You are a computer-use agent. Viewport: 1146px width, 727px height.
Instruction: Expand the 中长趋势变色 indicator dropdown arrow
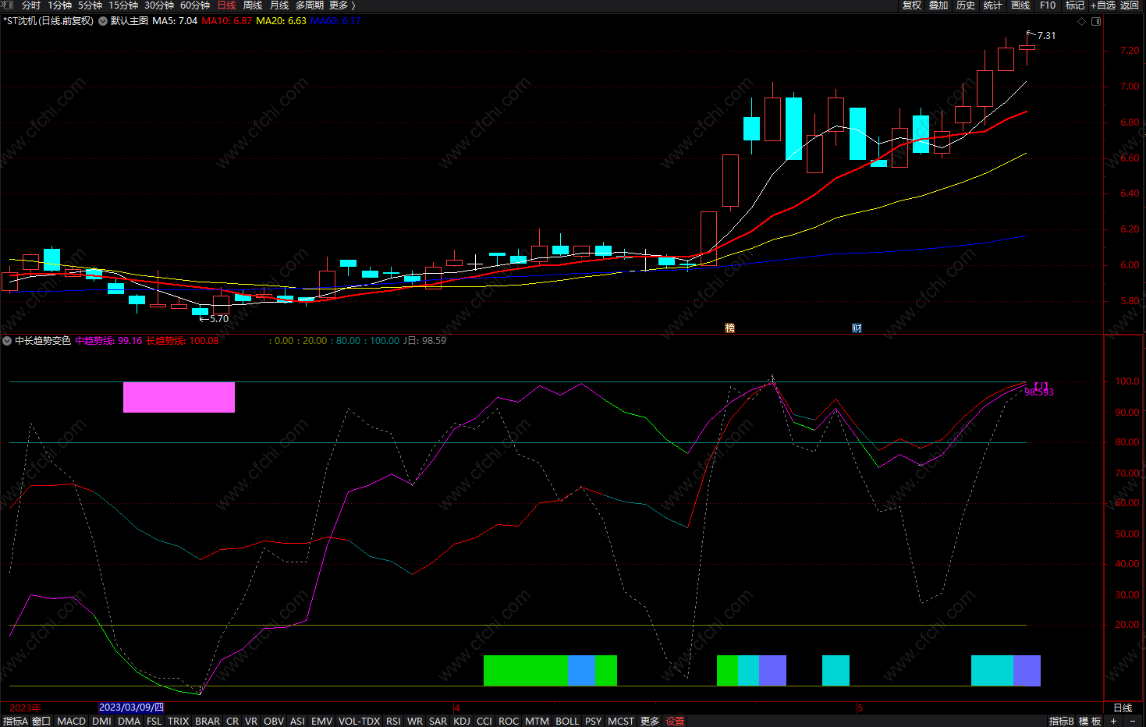coord(7,341)
